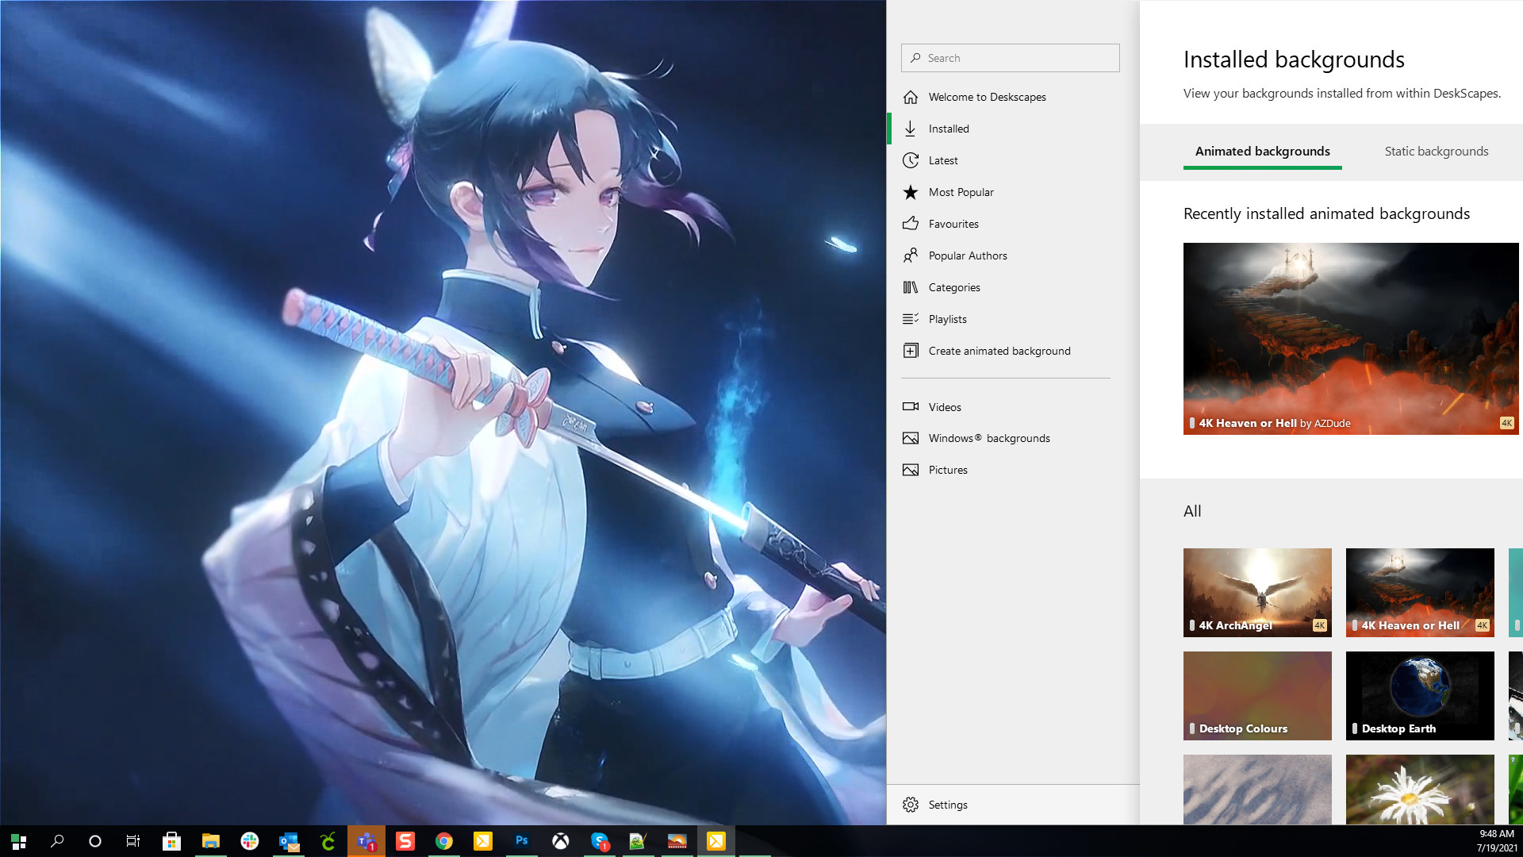The image size is (1523, 857).
Task: Click inside the Search field
Action: pyautogui.click(x=1009, y=57)
